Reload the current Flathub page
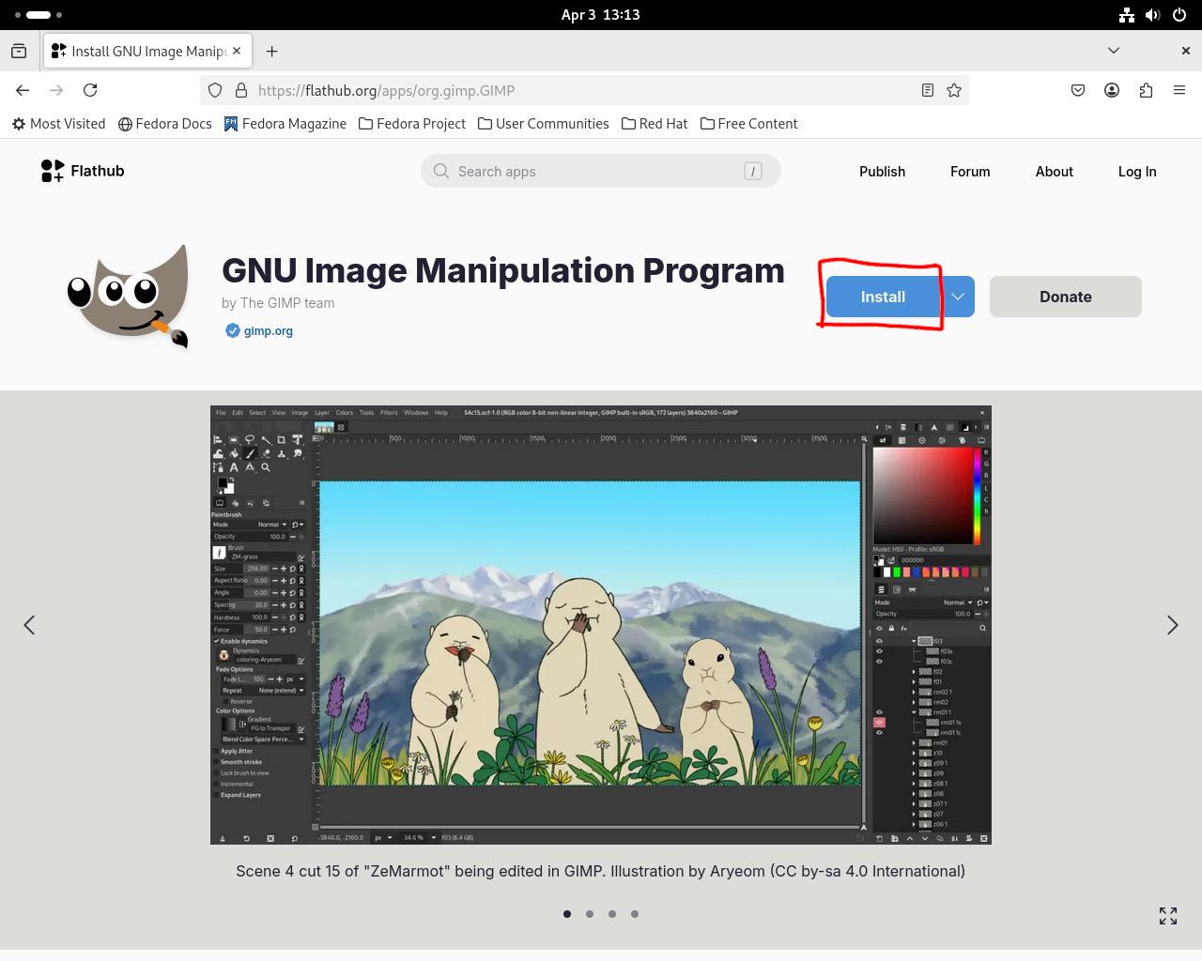Screen dimensions: 1202x961 (90, 90)
